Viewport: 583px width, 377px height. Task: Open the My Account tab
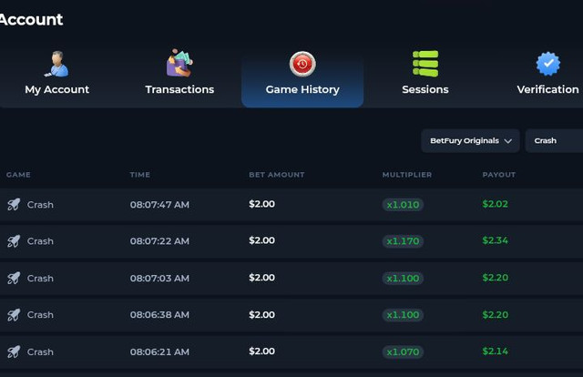[x=56, y=89]
